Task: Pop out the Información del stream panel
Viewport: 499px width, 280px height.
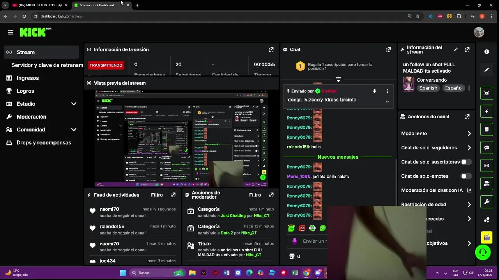Action: 467,49
